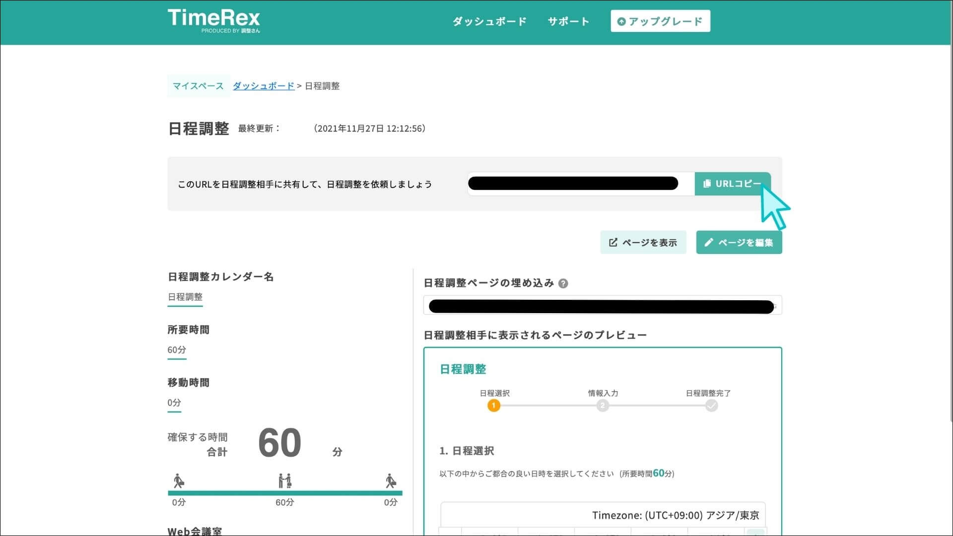Click the embed code input field
This screenshot has height=536, width=953.
602,305
